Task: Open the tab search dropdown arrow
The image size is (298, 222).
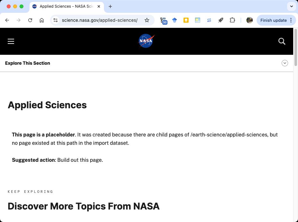Action: click(x=292, y=6)
